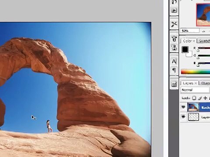Click the foreground color swatch
This screenshot has width=210, height=157.
185,50
